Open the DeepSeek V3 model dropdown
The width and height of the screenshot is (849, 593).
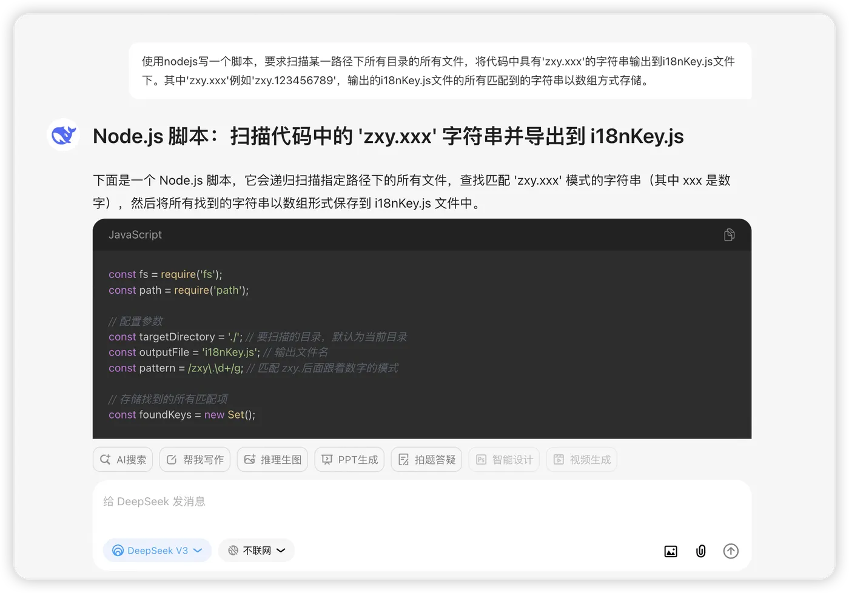pyautogui.click(x=157, y=551)
